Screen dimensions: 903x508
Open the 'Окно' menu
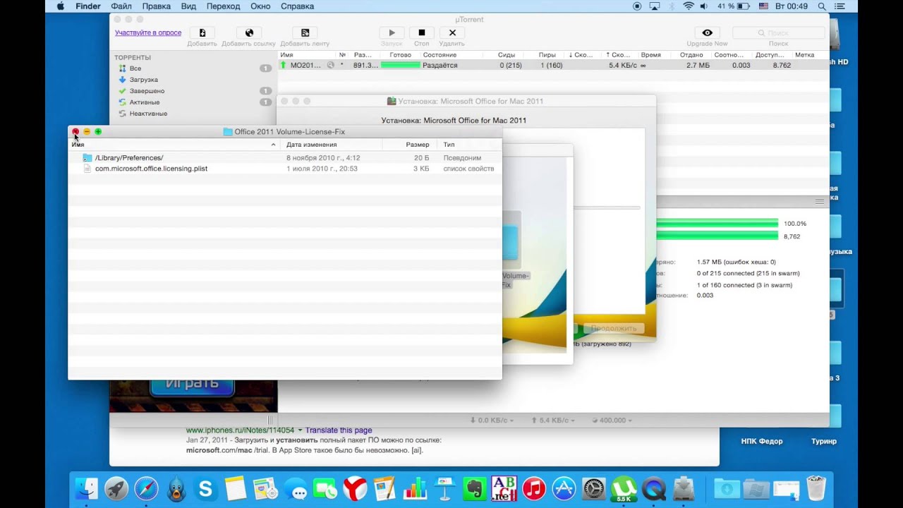(260, 6)
